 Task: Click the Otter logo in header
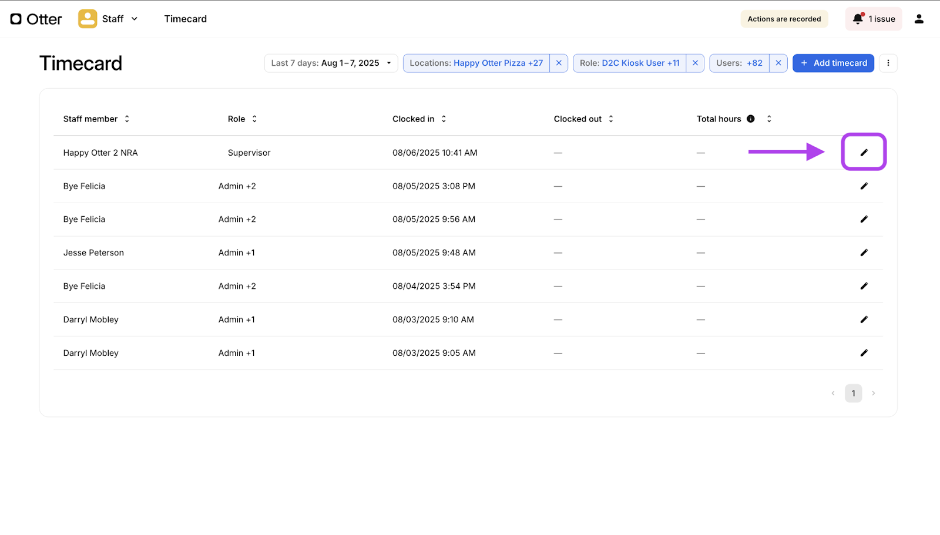[36, 19]
